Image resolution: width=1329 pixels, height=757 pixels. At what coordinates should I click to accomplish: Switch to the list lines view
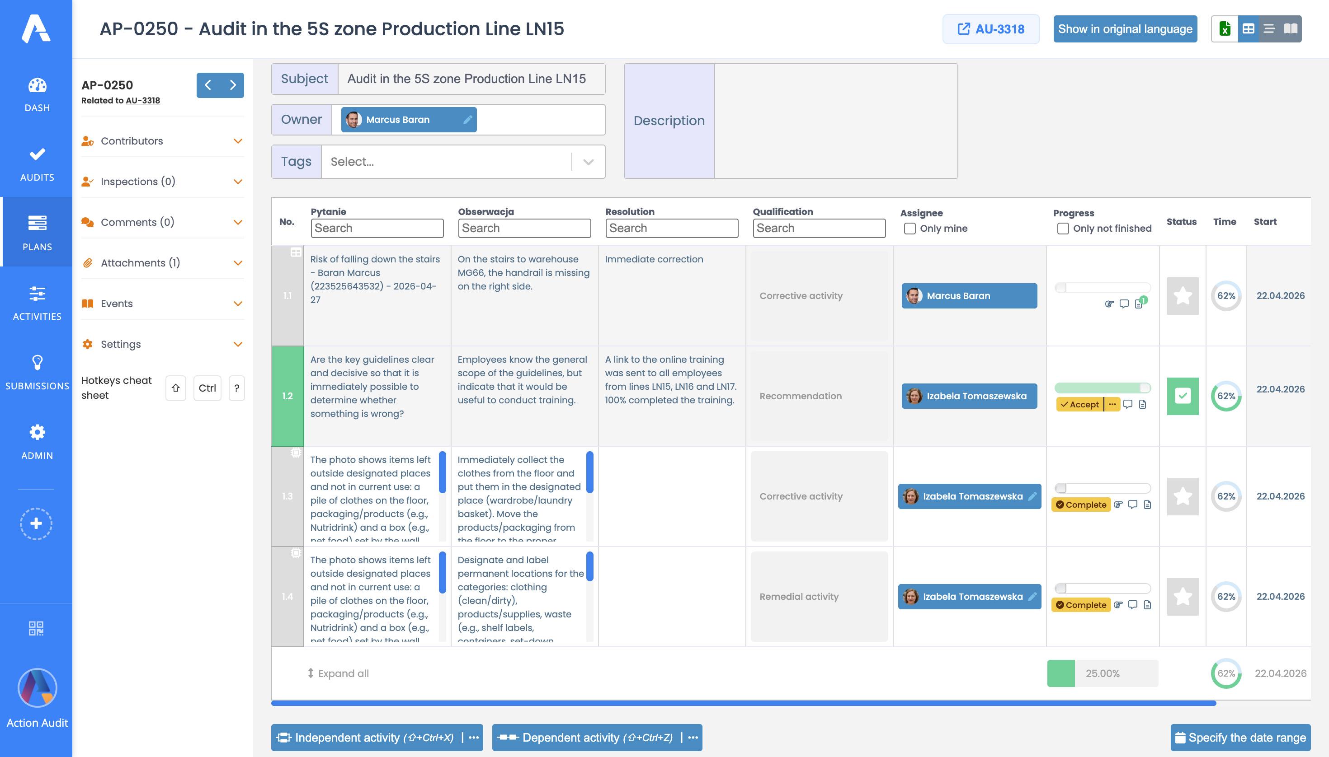1269,28
